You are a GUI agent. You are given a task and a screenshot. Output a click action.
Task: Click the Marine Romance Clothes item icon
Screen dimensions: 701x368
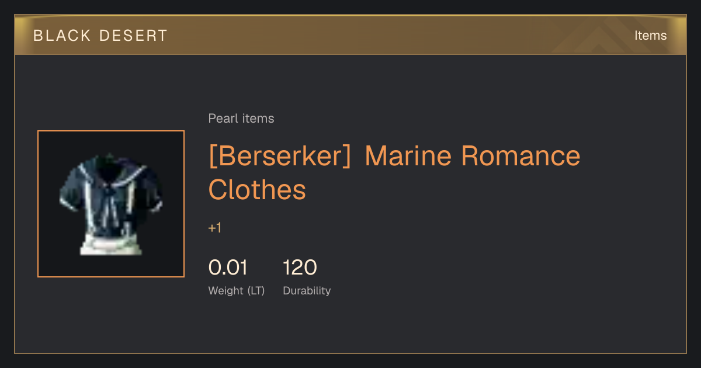(x=111, y=204)
